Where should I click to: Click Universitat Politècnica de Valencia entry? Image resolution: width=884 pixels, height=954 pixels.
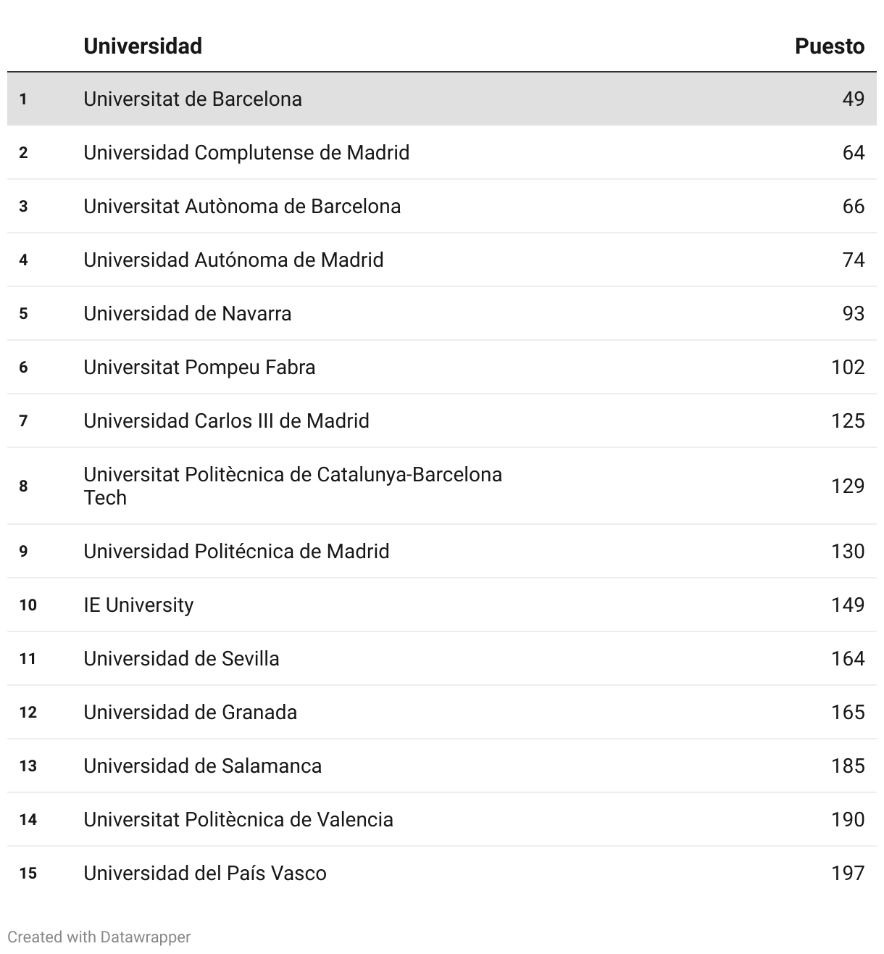click(x=238, y=820)
